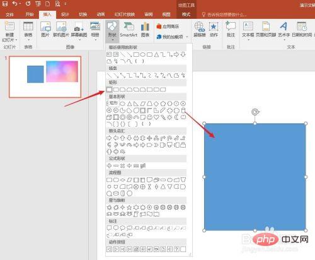Pick the heart shape in Basic Shapes
315x260 pixels.
click(156, 117)
